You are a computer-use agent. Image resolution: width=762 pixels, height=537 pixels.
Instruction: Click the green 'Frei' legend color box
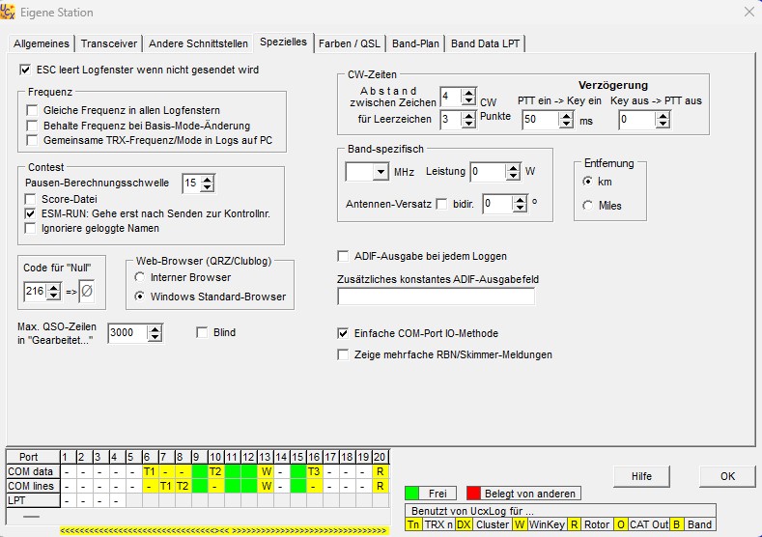tap(411, 494)
